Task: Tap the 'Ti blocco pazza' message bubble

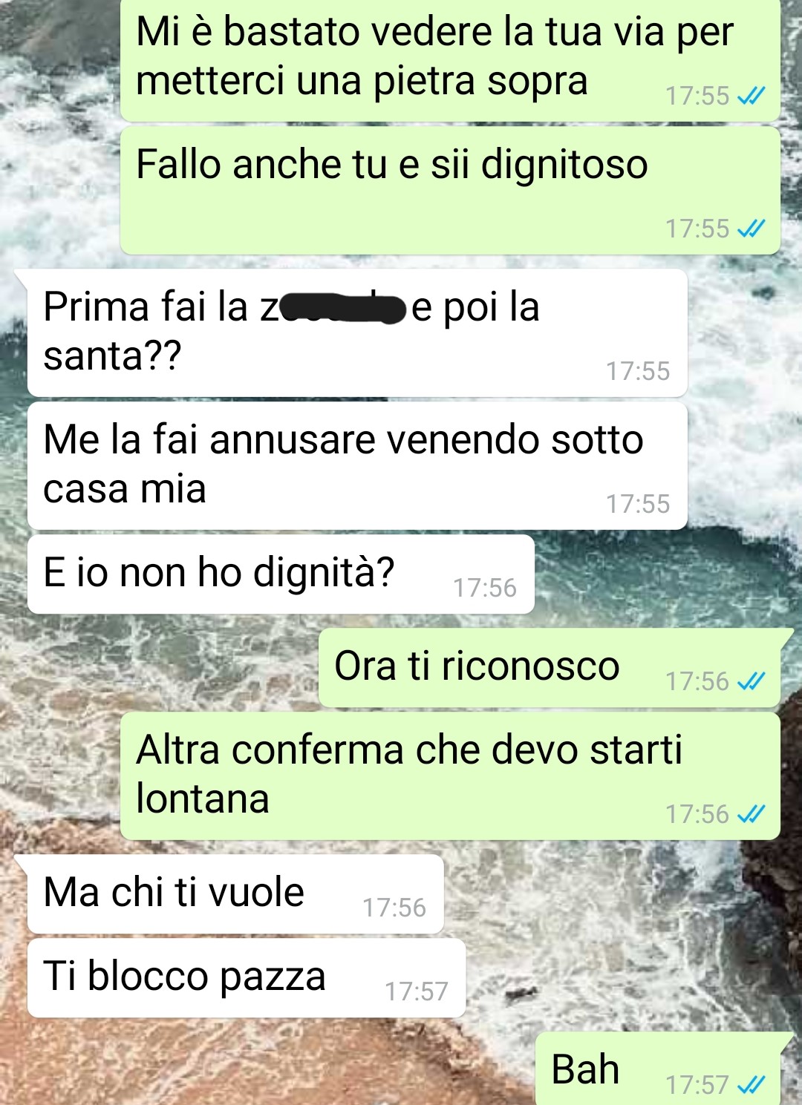Action: coord(247,978)
